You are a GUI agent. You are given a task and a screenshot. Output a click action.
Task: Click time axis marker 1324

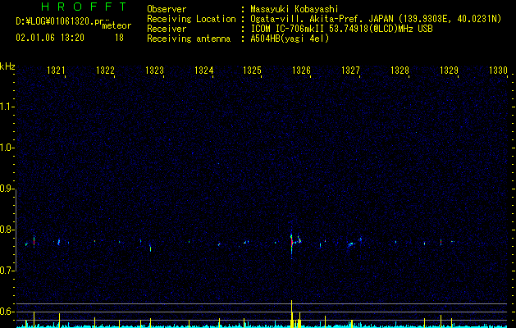pos(203,71)
